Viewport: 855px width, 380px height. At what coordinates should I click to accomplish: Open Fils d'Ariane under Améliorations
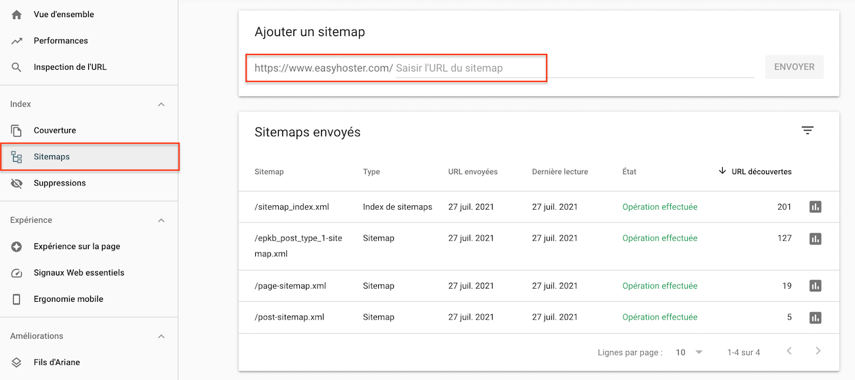coord(16,362)
